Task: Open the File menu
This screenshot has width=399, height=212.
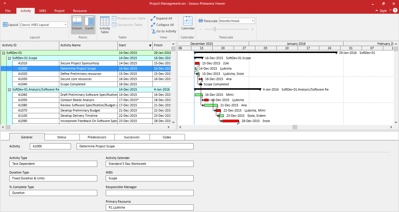Action: (8, 11)
